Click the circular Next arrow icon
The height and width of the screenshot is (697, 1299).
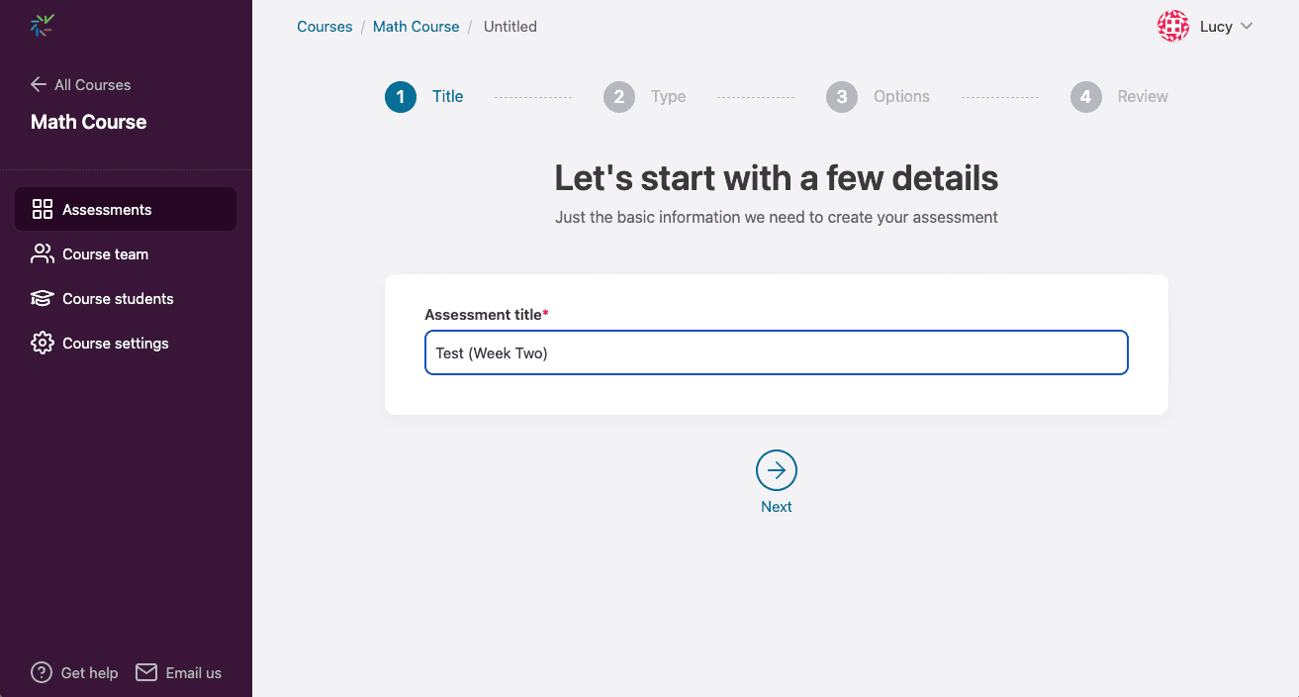click(776, 470)
